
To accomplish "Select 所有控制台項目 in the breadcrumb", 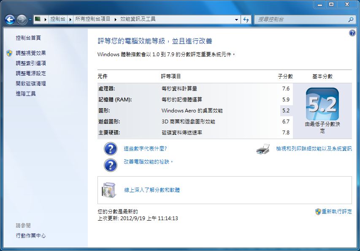I will (93, 19).
